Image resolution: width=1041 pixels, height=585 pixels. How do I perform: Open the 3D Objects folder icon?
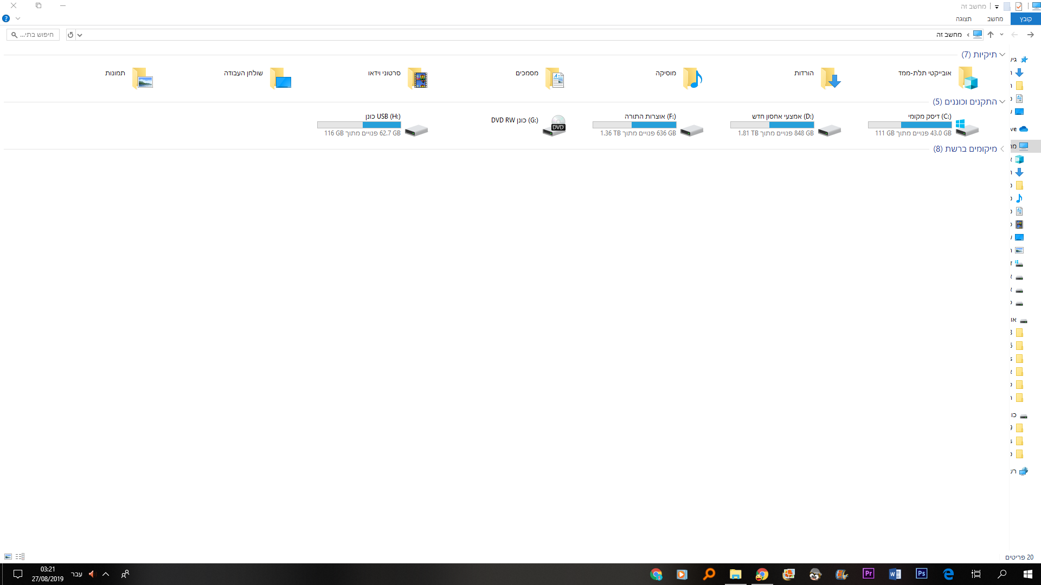point(968,79)
